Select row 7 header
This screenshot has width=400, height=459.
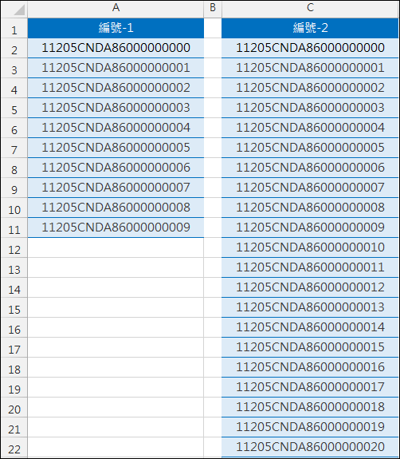point(14,148)
